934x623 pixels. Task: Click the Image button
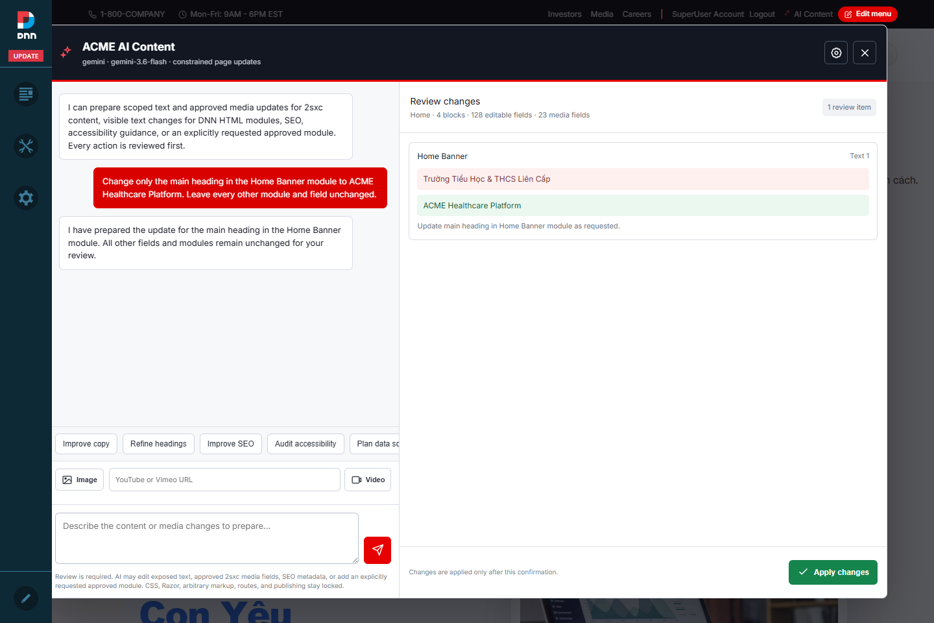click(x=80, y=480)
